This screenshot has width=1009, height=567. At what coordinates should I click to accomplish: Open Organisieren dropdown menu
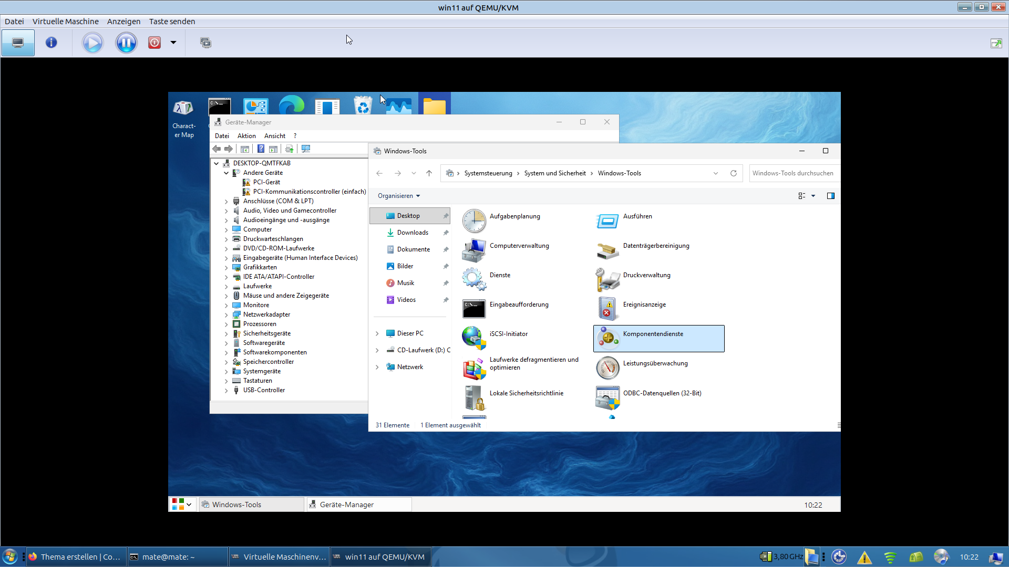399,196
